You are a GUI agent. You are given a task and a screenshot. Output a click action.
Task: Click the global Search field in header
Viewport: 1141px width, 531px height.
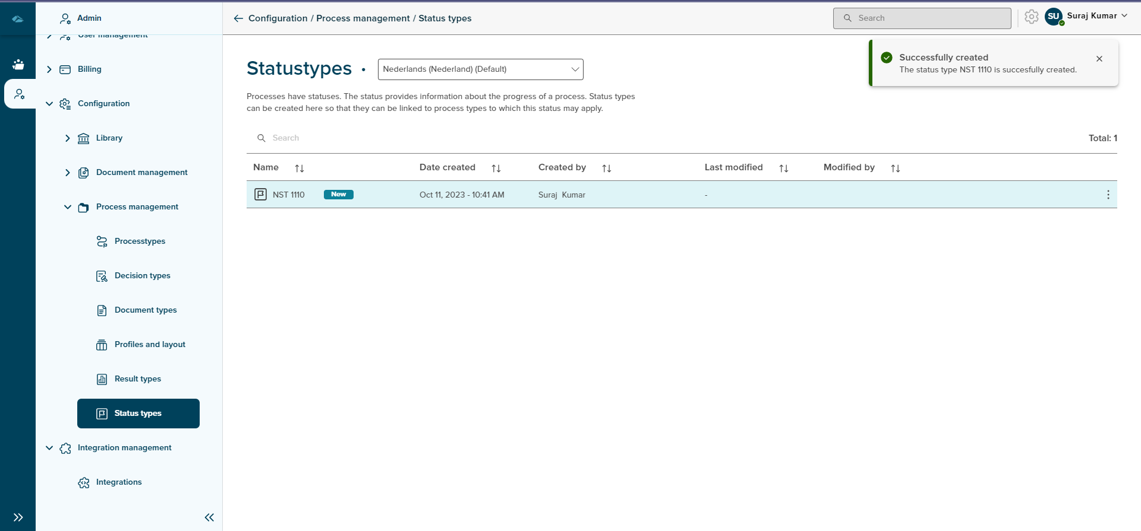(x=922, y=18)
